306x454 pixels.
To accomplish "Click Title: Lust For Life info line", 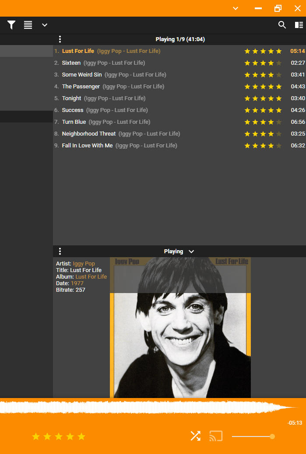I will (x=78, y=270).
